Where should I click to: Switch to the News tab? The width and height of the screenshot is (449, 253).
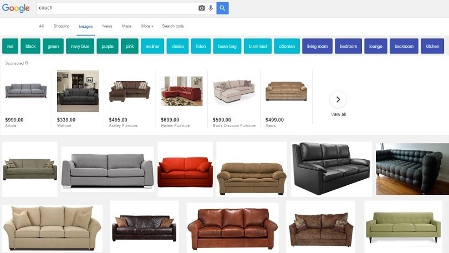click(x=108, y=26)
